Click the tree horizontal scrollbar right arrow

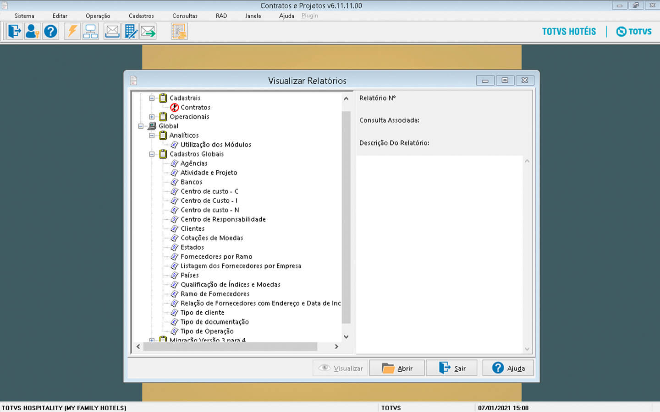[x=336, y=347]
